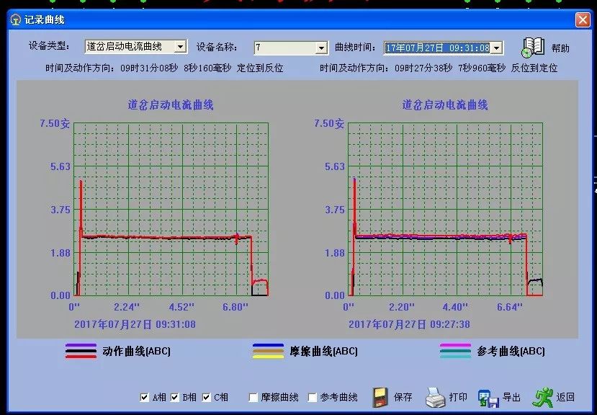Click the 摩擦曲线(ABC) color legend swatch
Screen dimensions: 597x415
(x=269, y=351)
